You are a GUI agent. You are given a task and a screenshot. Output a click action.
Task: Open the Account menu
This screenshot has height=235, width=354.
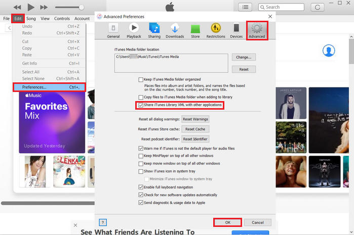[82, 19]
